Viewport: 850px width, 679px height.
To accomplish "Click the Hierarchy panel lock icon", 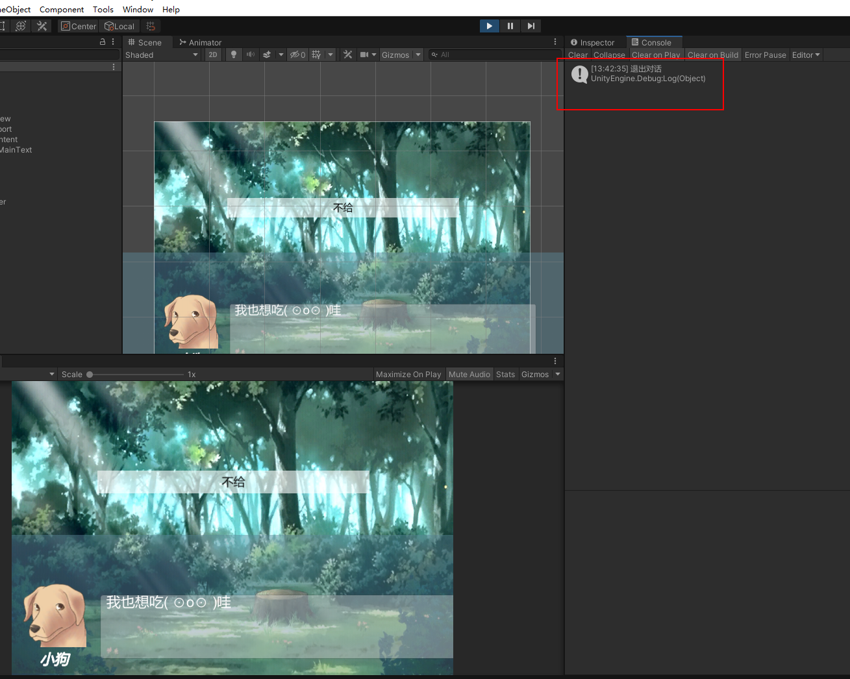I will (102, 42).
